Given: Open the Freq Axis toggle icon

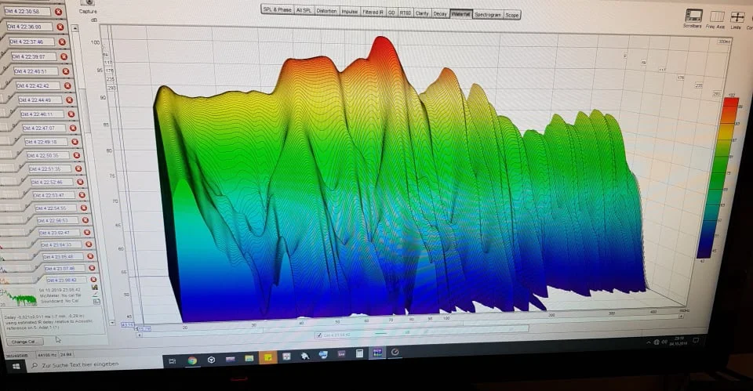Looking at the screenshot, I should 716,16.
